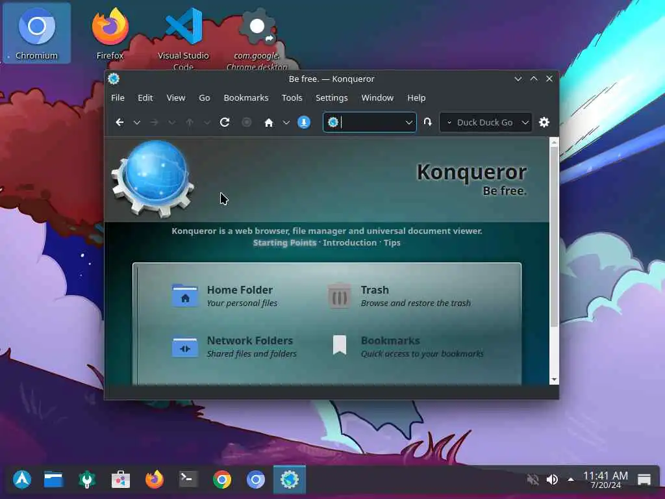The width and height of the screenshot is (665, 499).
Task: Expand Duck Duck Go search engine dropdown
Action: [x=525, y=123]
